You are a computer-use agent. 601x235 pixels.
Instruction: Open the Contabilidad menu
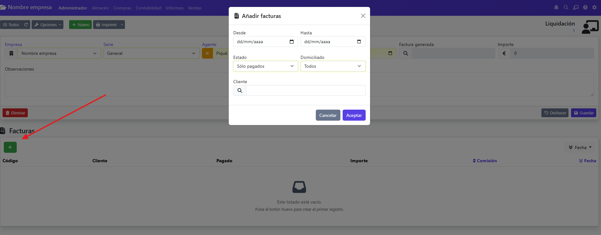[148, 8]
